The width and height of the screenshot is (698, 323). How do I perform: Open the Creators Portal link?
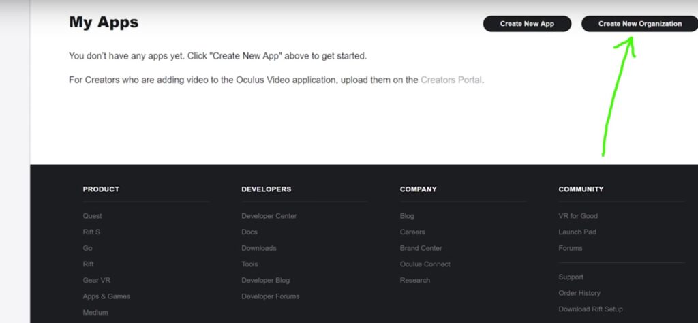click(451, 80)
